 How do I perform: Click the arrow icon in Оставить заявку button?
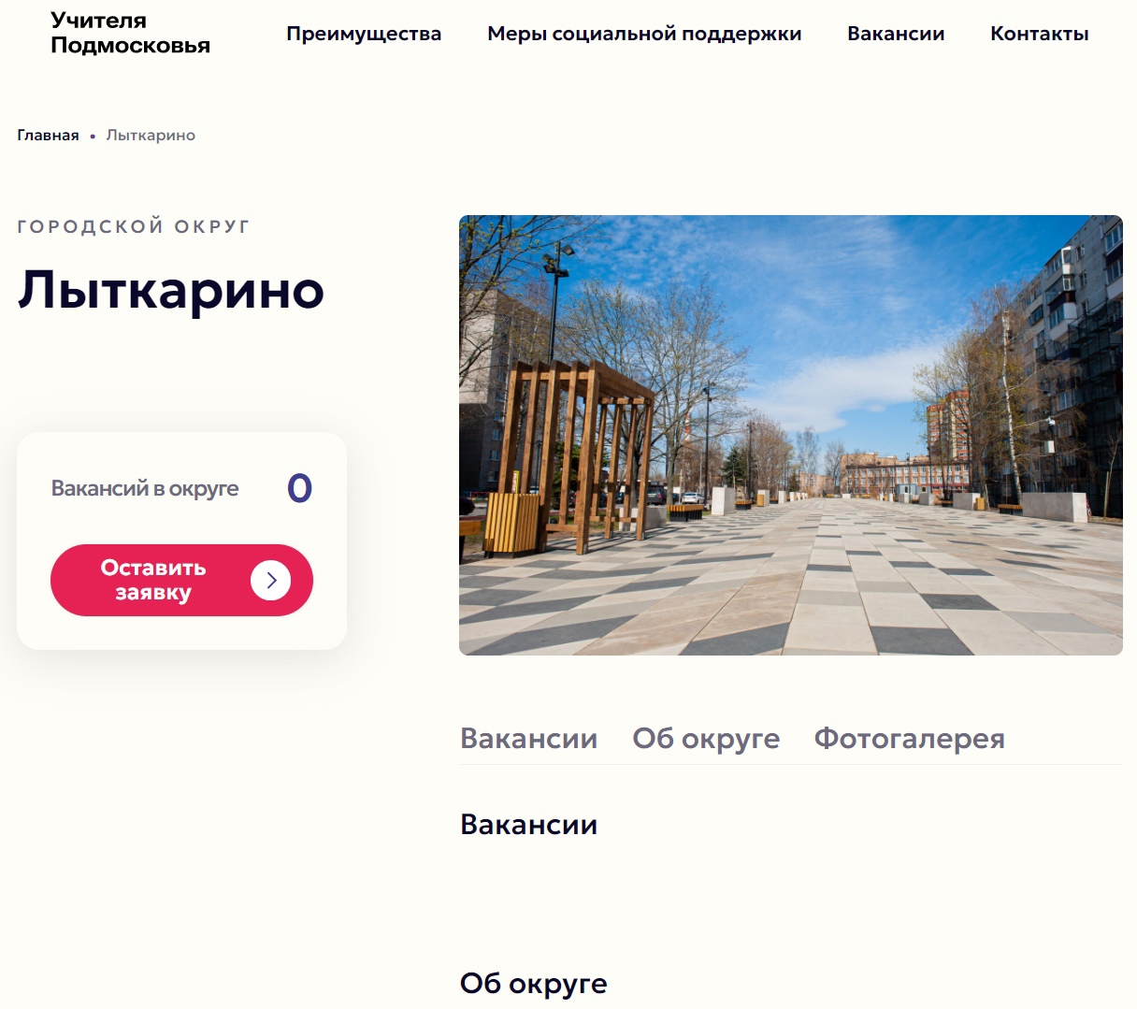tap(271, 581)
